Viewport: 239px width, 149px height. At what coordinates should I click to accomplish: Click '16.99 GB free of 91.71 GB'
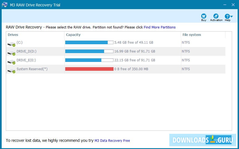(x=135, y=51)
